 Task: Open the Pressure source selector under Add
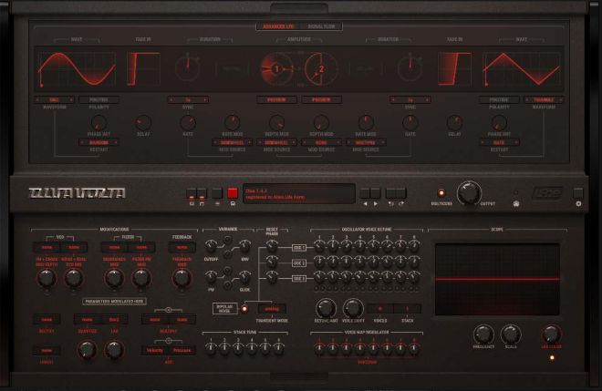(x=182, y=350)
